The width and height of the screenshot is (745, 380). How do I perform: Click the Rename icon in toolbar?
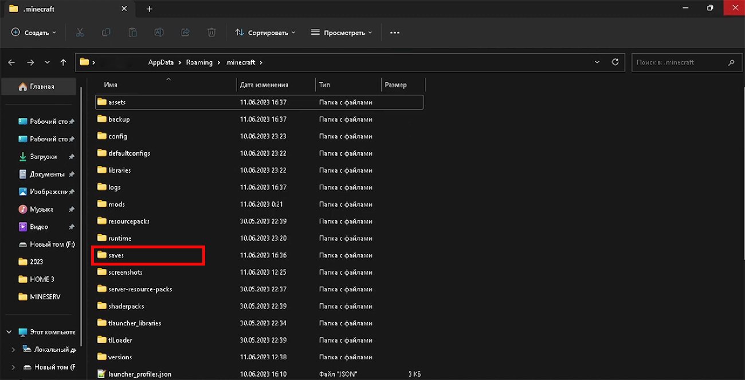pyautogui.click(x=159, y=33)
